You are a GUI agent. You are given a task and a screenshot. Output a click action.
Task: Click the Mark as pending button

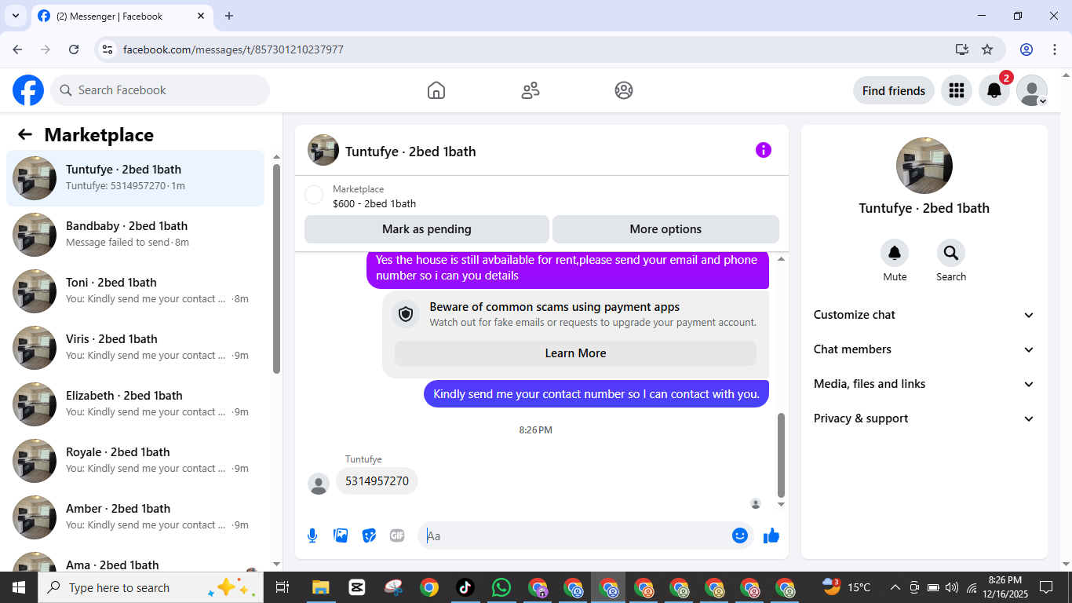(427, 229)
